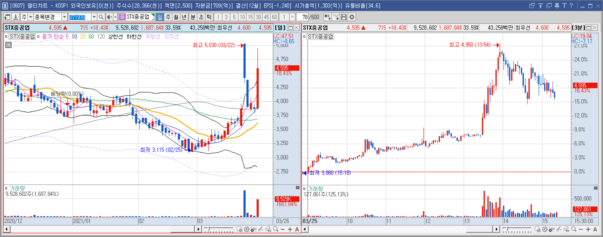Click the T font icon in title bar
Viewport: 603px width, 237px height.
(564, 5)
